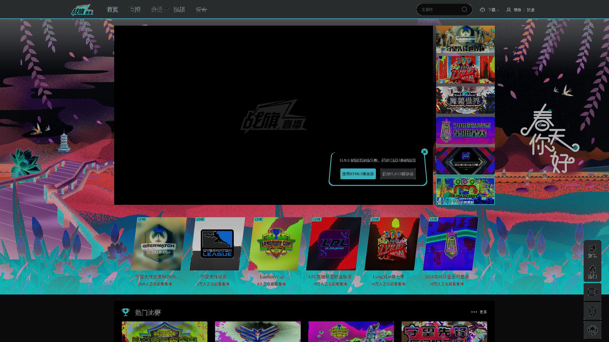Select the LyingMan red sidebar thumbnail

coord(465,69)
